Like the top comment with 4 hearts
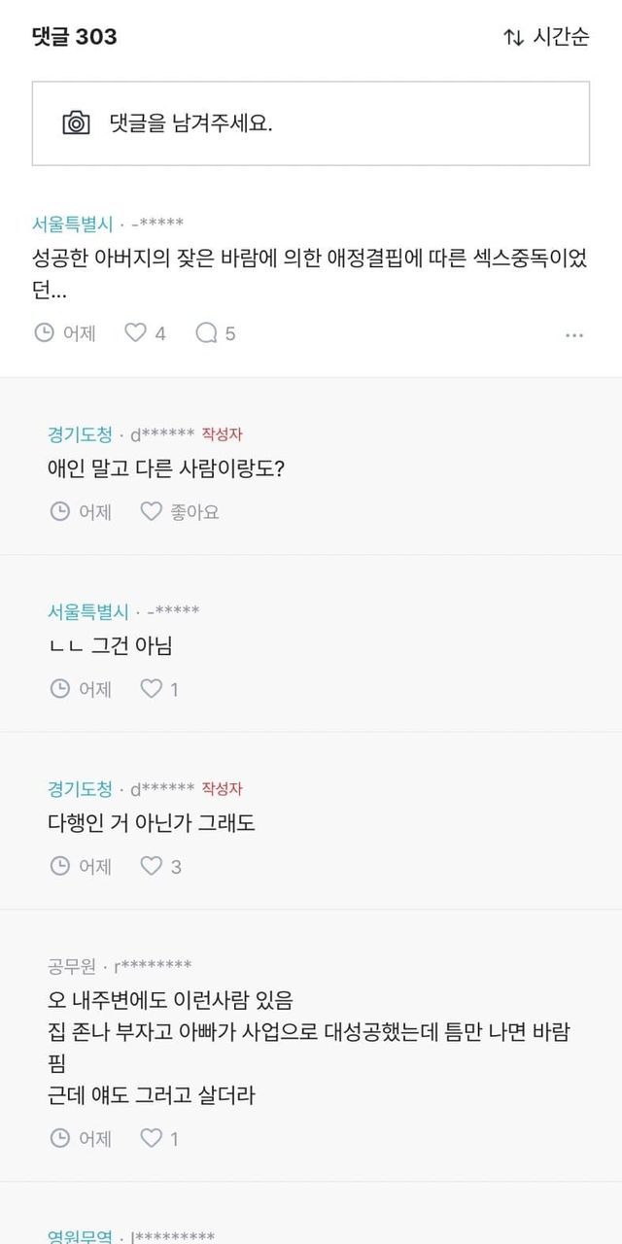 pos(136,333)
